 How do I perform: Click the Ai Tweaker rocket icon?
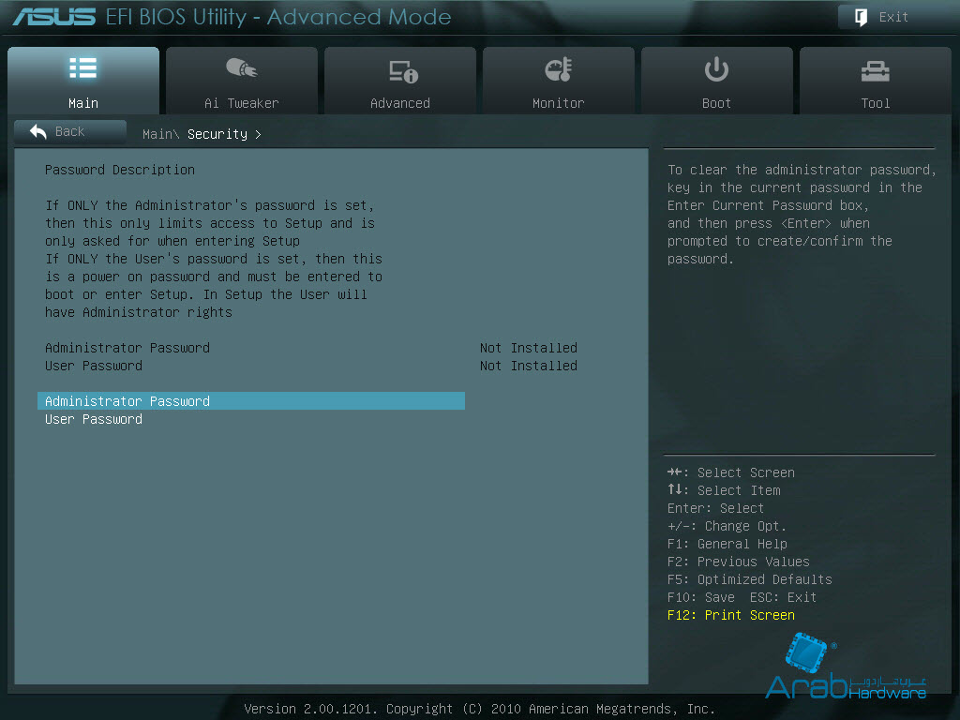(x=241, y=67)
